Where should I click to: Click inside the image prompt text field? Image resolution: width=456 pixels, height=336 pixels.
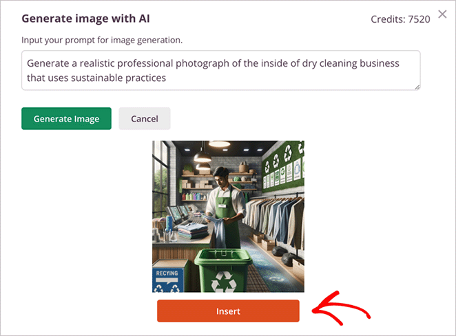221,71
